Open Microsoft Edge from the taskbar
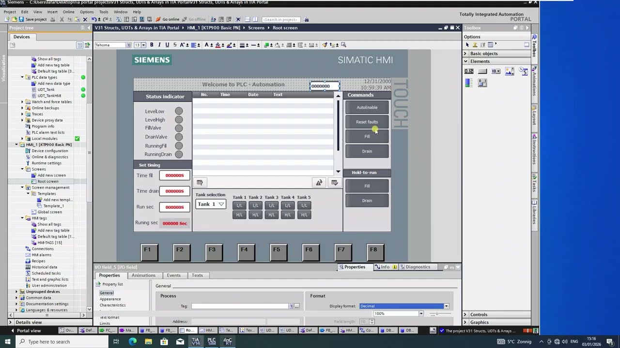The height and width of the screenshot is (348, 620). [x=133, y=342]
